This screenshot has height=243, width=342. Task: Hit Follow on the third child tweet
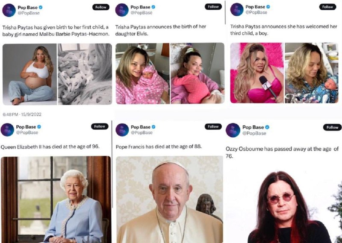click(327, 7)
